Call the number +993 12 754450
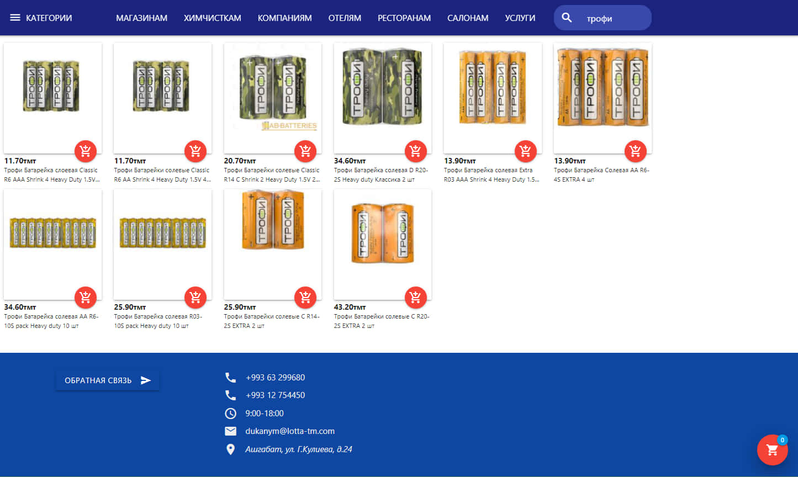Image resolution: width=798 pixels, height=477 pixels. (275, 395)
